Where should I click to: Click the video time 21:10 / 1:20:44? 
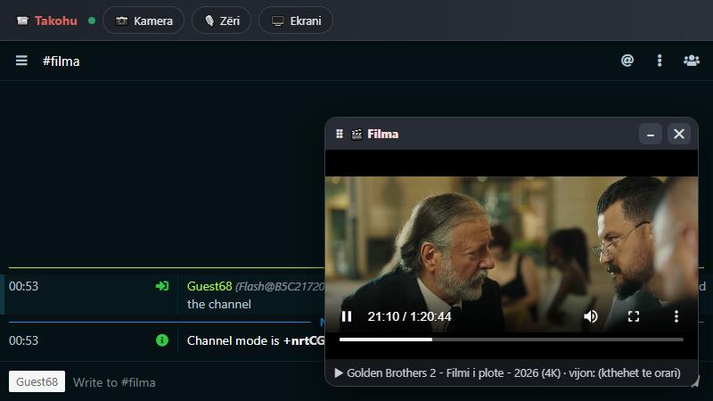coord(409,316)
